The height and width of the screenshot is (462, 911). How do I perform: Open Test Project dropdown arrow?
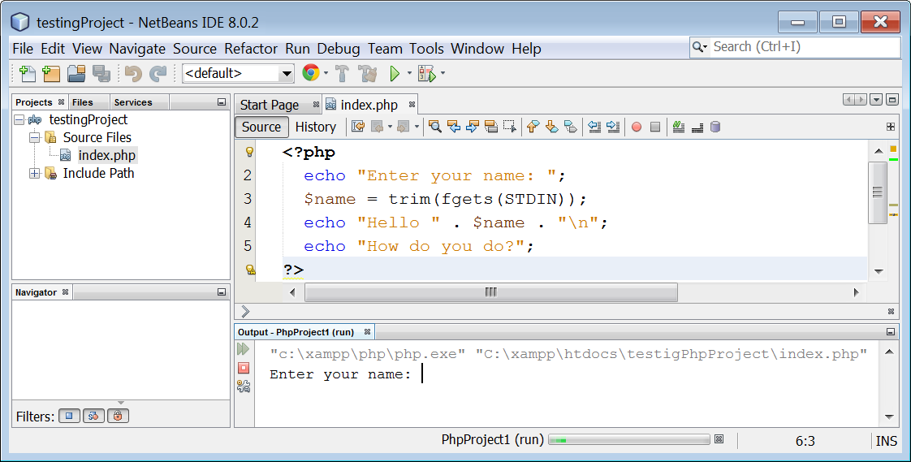(x=443, y=73)
